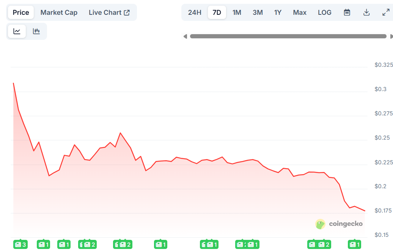
Task: Click the $0.175 axis label
Action: coord(383,211)
